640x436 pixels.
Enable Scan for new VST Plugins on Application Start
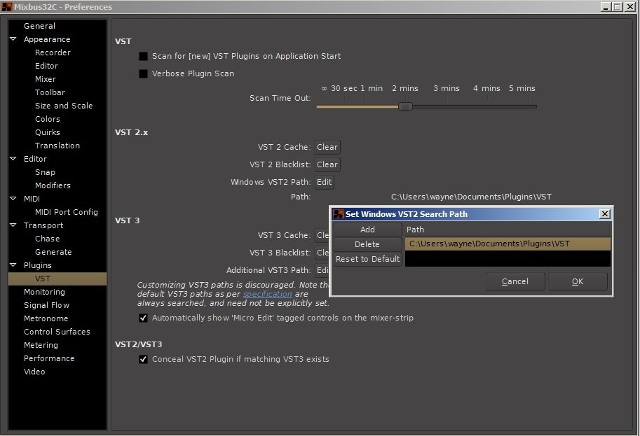tap(143, 56)
